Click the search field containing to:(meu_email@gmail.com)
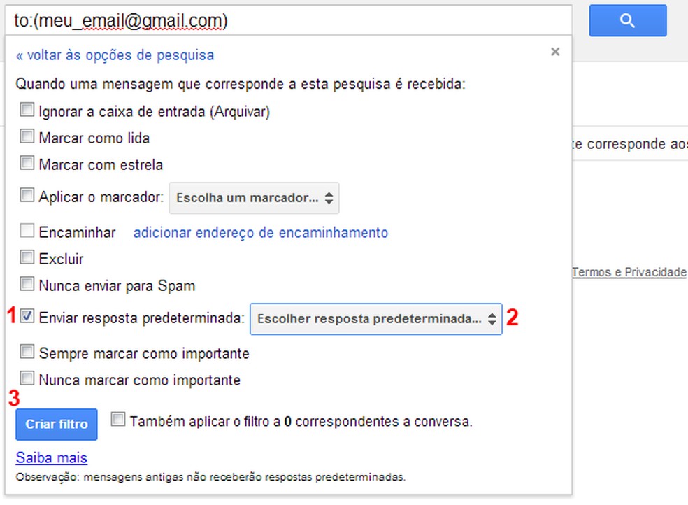Viewport: 688px width, 505px height. (288, 20)
